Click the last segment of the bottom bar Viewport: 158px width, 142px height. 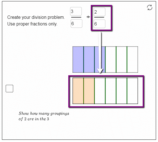132,91
